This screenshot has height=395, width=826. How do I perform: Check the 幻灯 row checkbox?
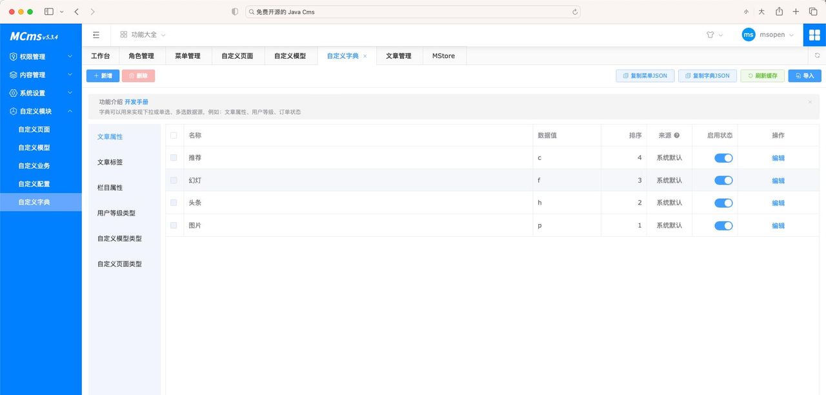pos(173,180)
